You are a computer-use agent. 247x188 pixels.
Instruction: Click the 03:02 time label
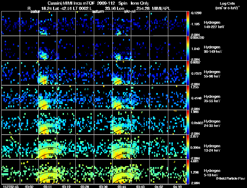pyautogui.click(x=29, y=186)
